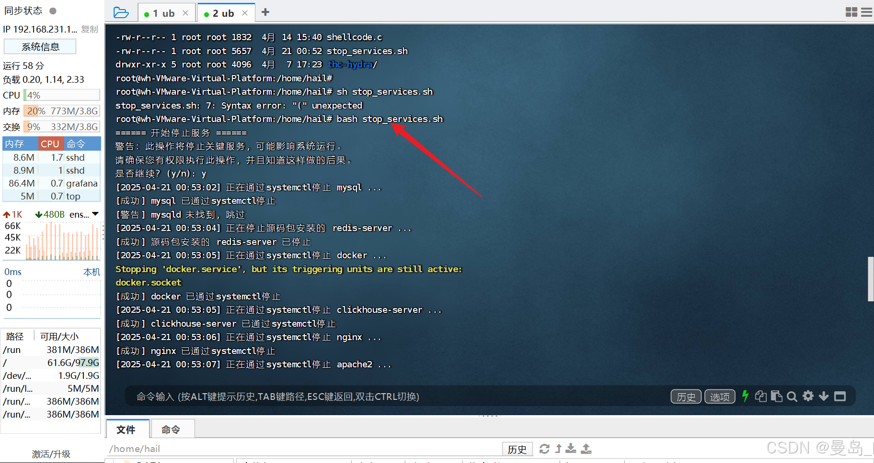Paste into terminal with paste icon
Viewport: 874px width, 463px height.
(x=777, y=396)
